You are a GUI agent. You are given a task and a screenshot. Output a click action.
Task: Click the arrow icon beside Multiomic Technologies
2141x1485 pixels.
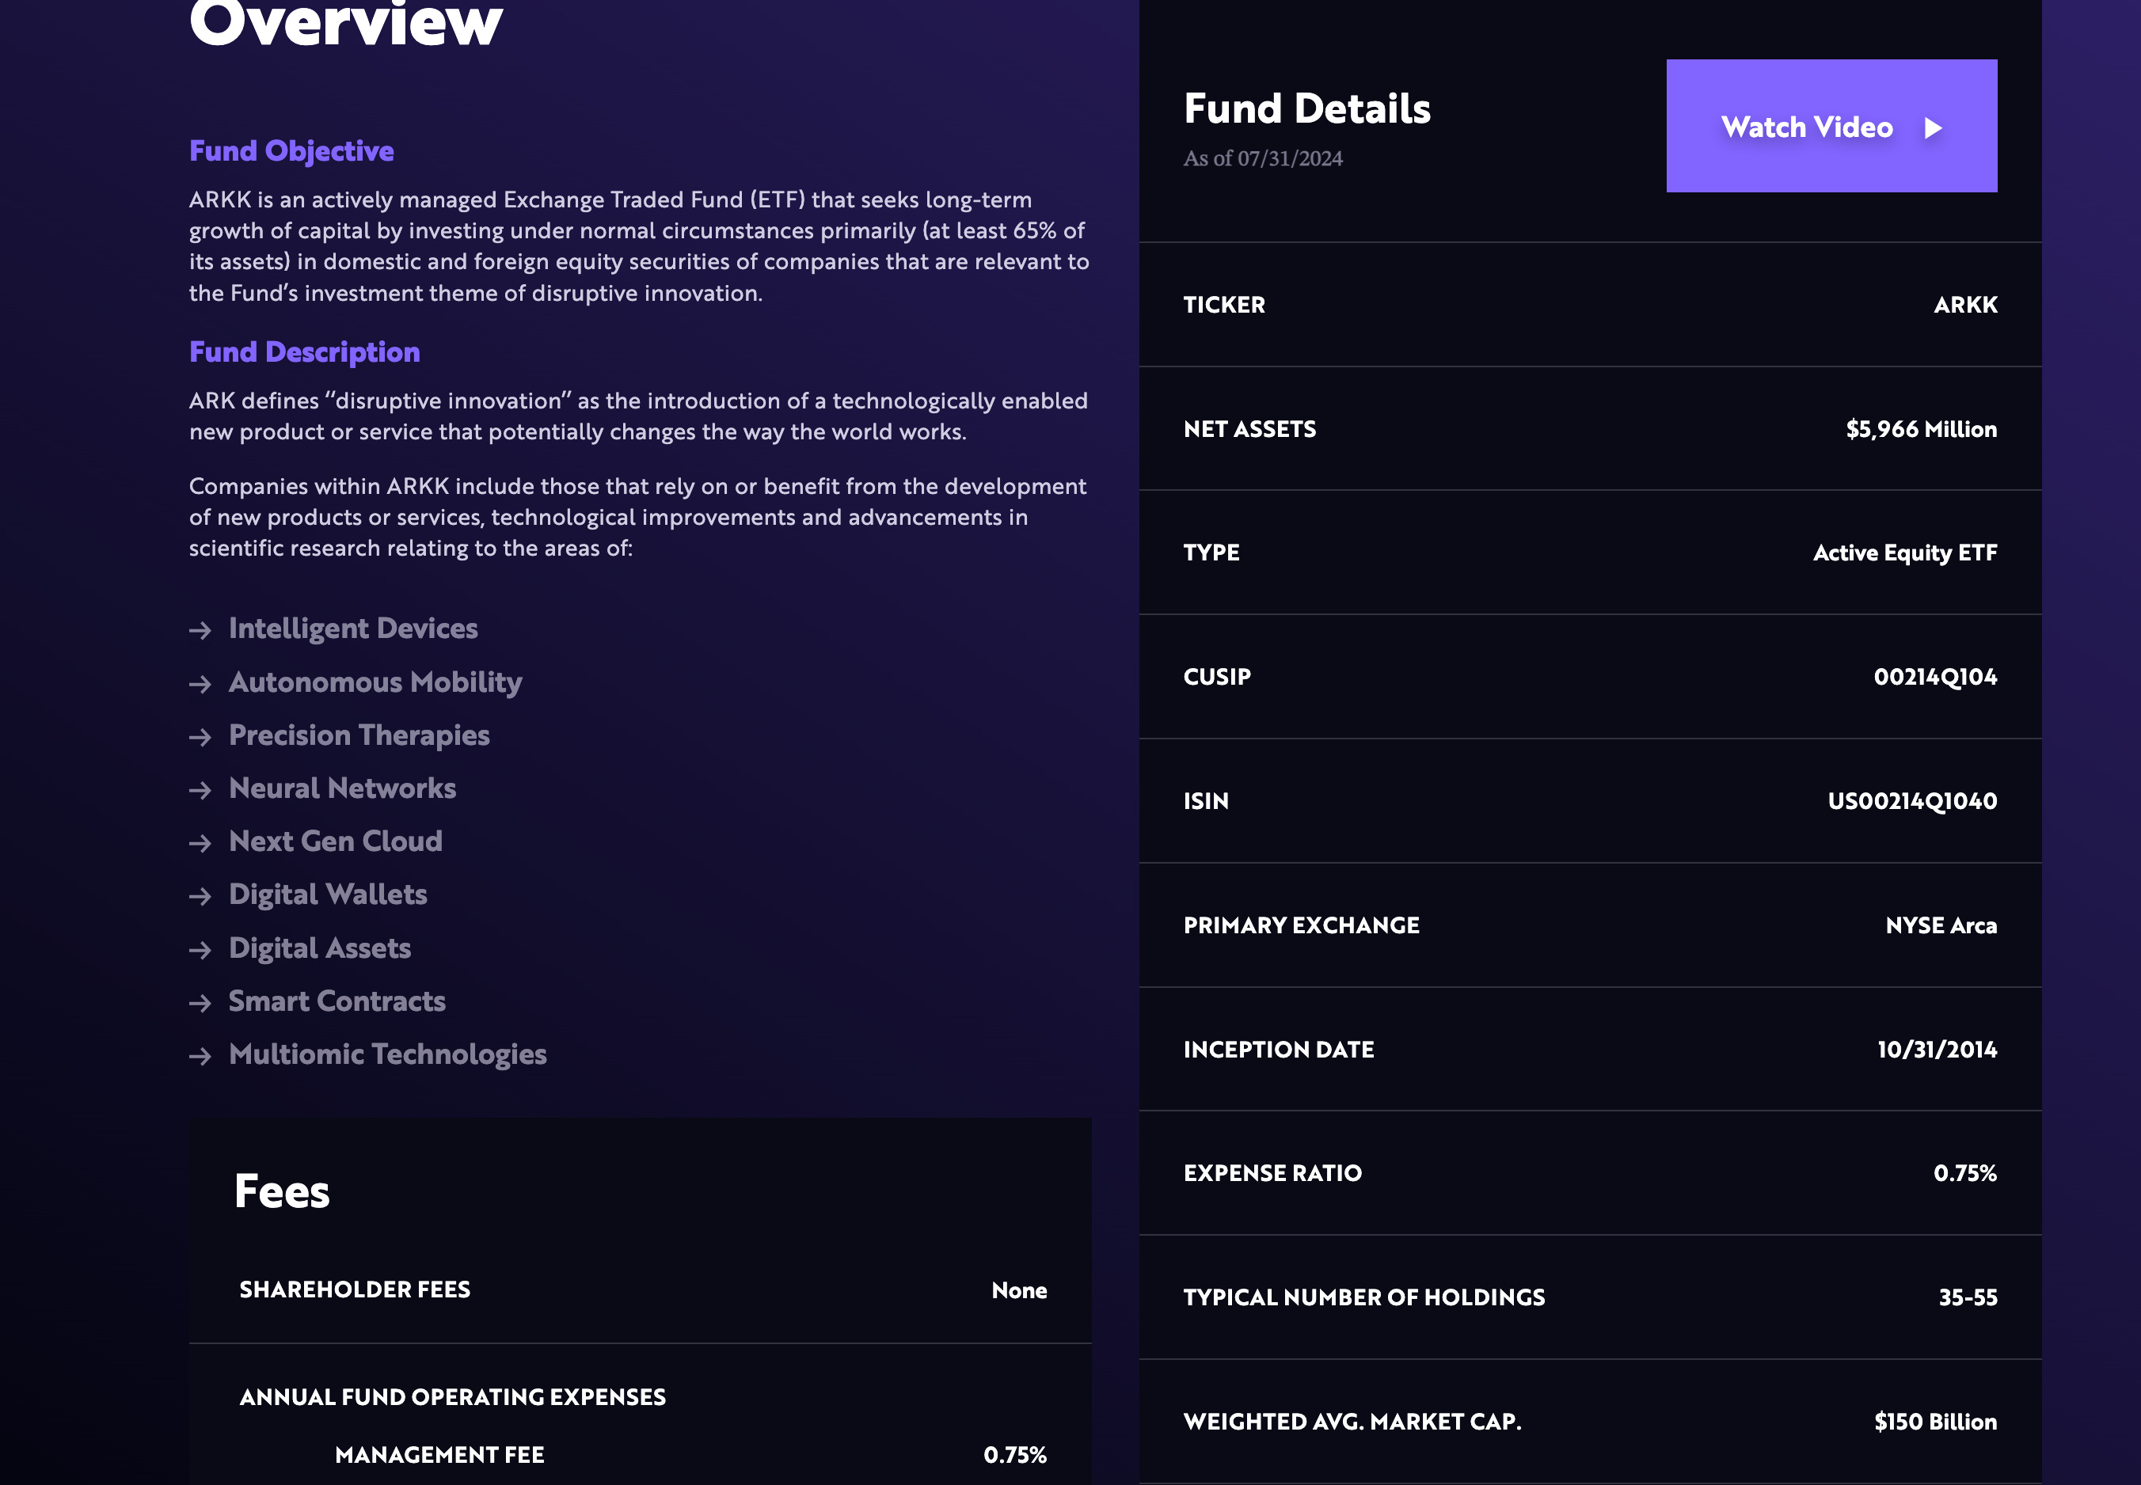200,1056
